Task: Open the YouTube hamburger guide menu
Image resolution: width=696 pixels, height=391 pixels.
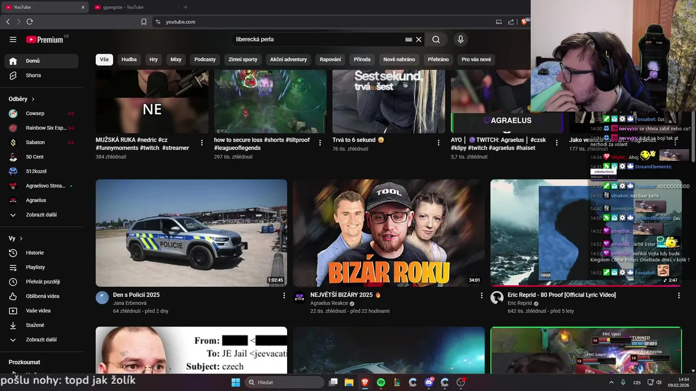Action: [x=13, y=39]
